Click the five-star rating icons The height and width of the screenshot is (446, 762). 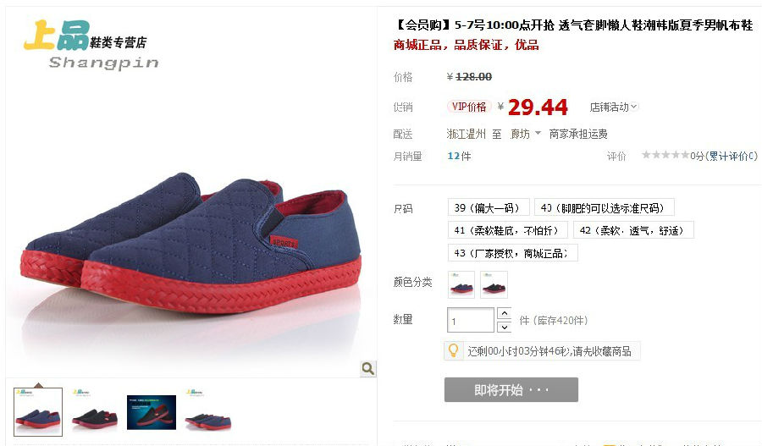click(x=665, y=155)
